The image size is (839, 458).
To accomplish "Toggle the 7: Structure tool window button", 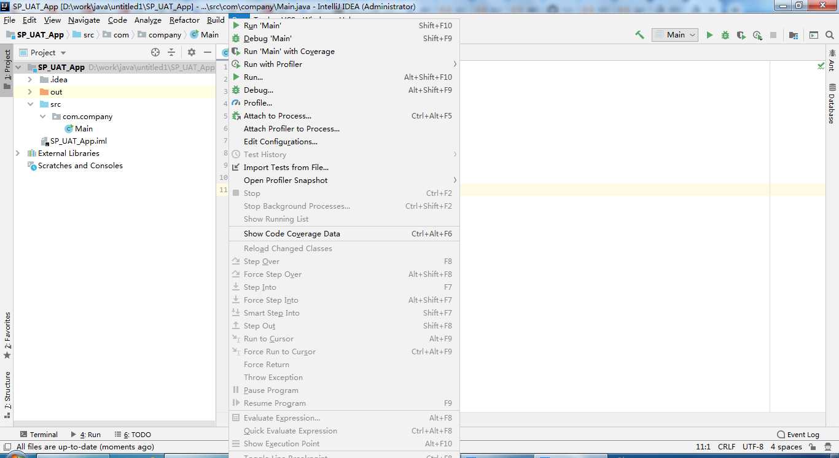I will point(7,395).
